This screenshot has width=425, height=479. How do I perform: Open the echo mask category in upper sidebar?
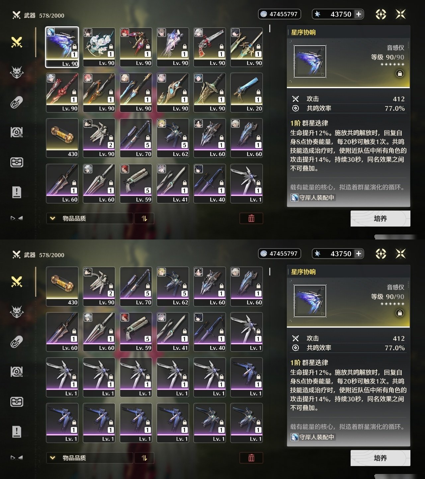click(x=17, y=72)
